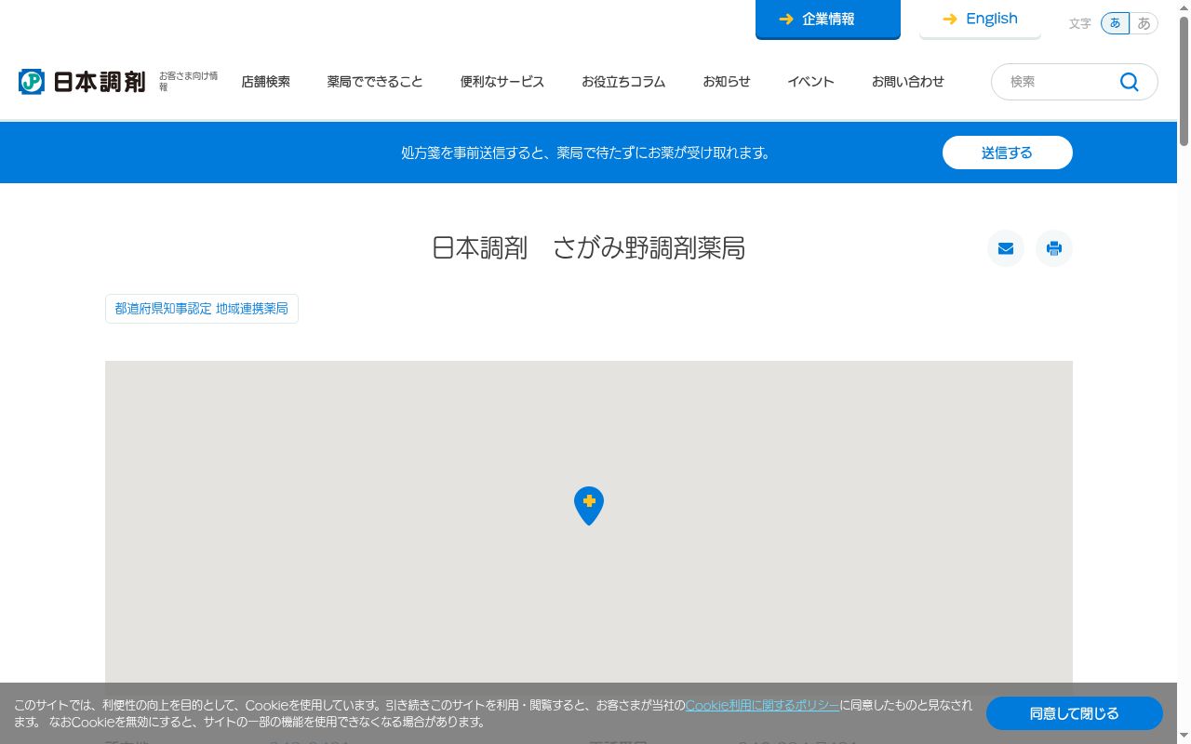Open the お問い合わせ menu
This screenshot has height=744, width=1191.
coord(908,82)
